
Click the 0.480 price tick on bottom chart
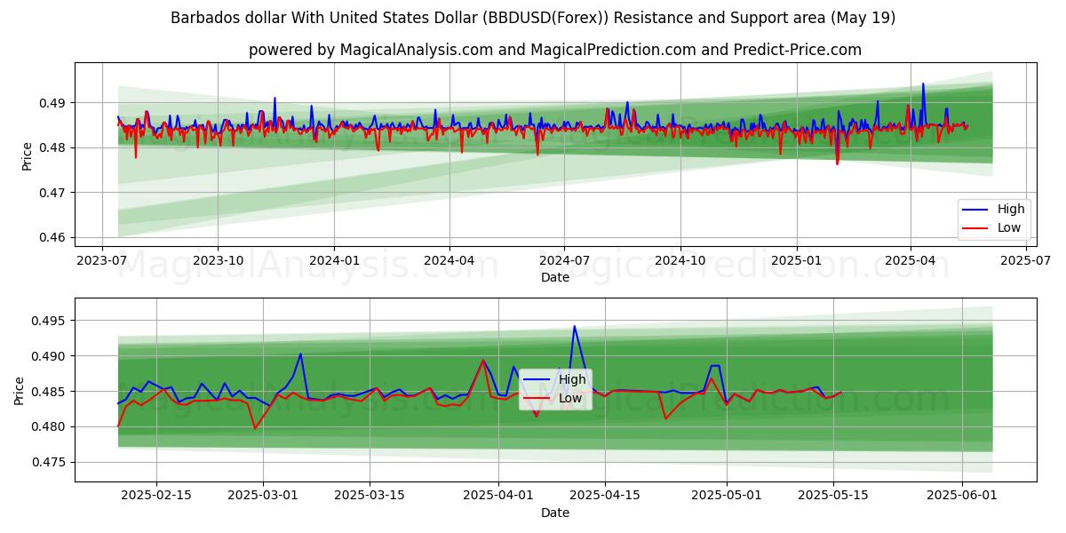pyautogui.click(x=51, y=426)
